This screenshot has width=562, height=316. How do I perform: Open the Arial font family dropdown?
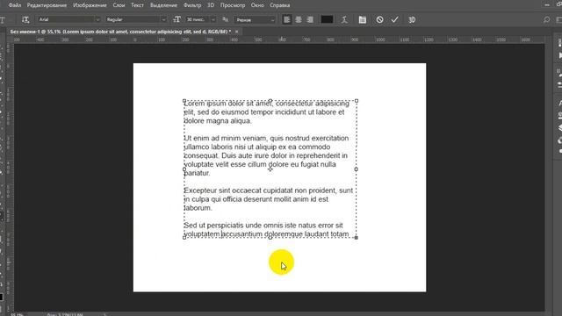(68, 19)
